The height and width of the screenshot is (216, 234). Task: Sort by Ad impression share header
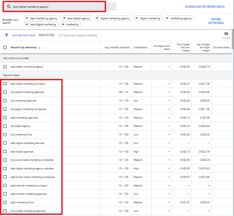click(x=162, y=47)
